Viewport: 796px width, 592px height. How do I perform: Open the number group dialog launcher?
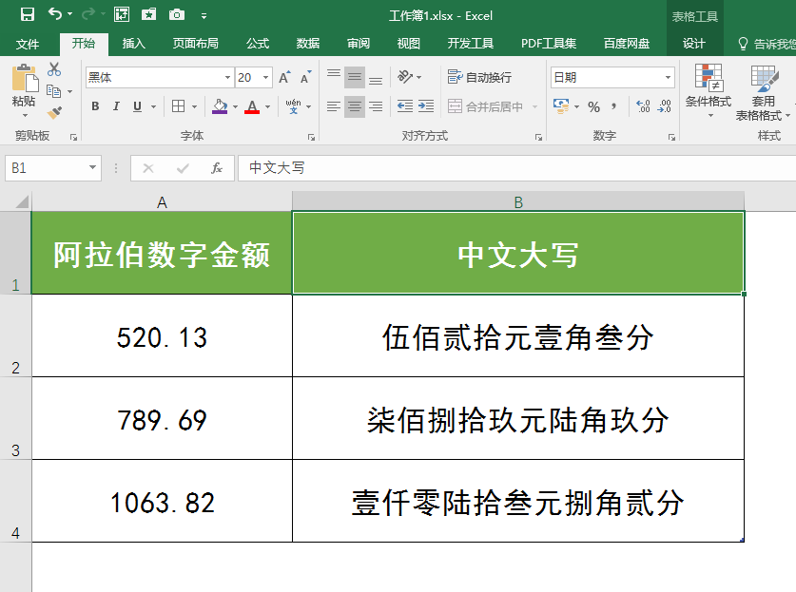point(671,137)
